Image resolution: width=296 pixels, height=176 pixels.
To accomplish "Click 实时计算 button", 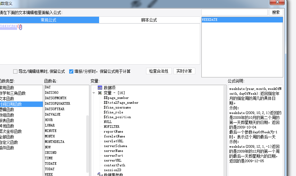I will click(x=184, y=71).
